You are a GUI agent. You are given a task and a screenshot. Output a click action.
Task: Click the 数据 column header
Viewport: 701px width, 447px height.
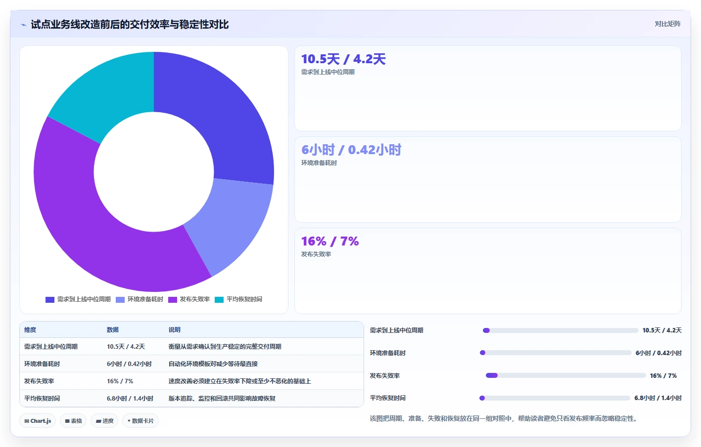pyautogui.click(x=113, y=330)
